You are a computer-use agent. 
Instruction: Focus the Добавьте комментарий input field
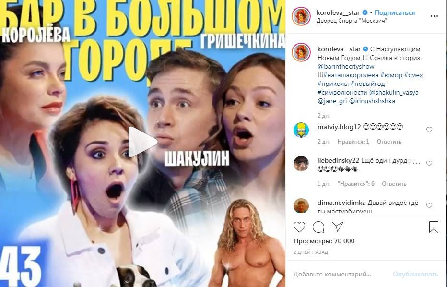pyautogui.click(x=339, y=275)
